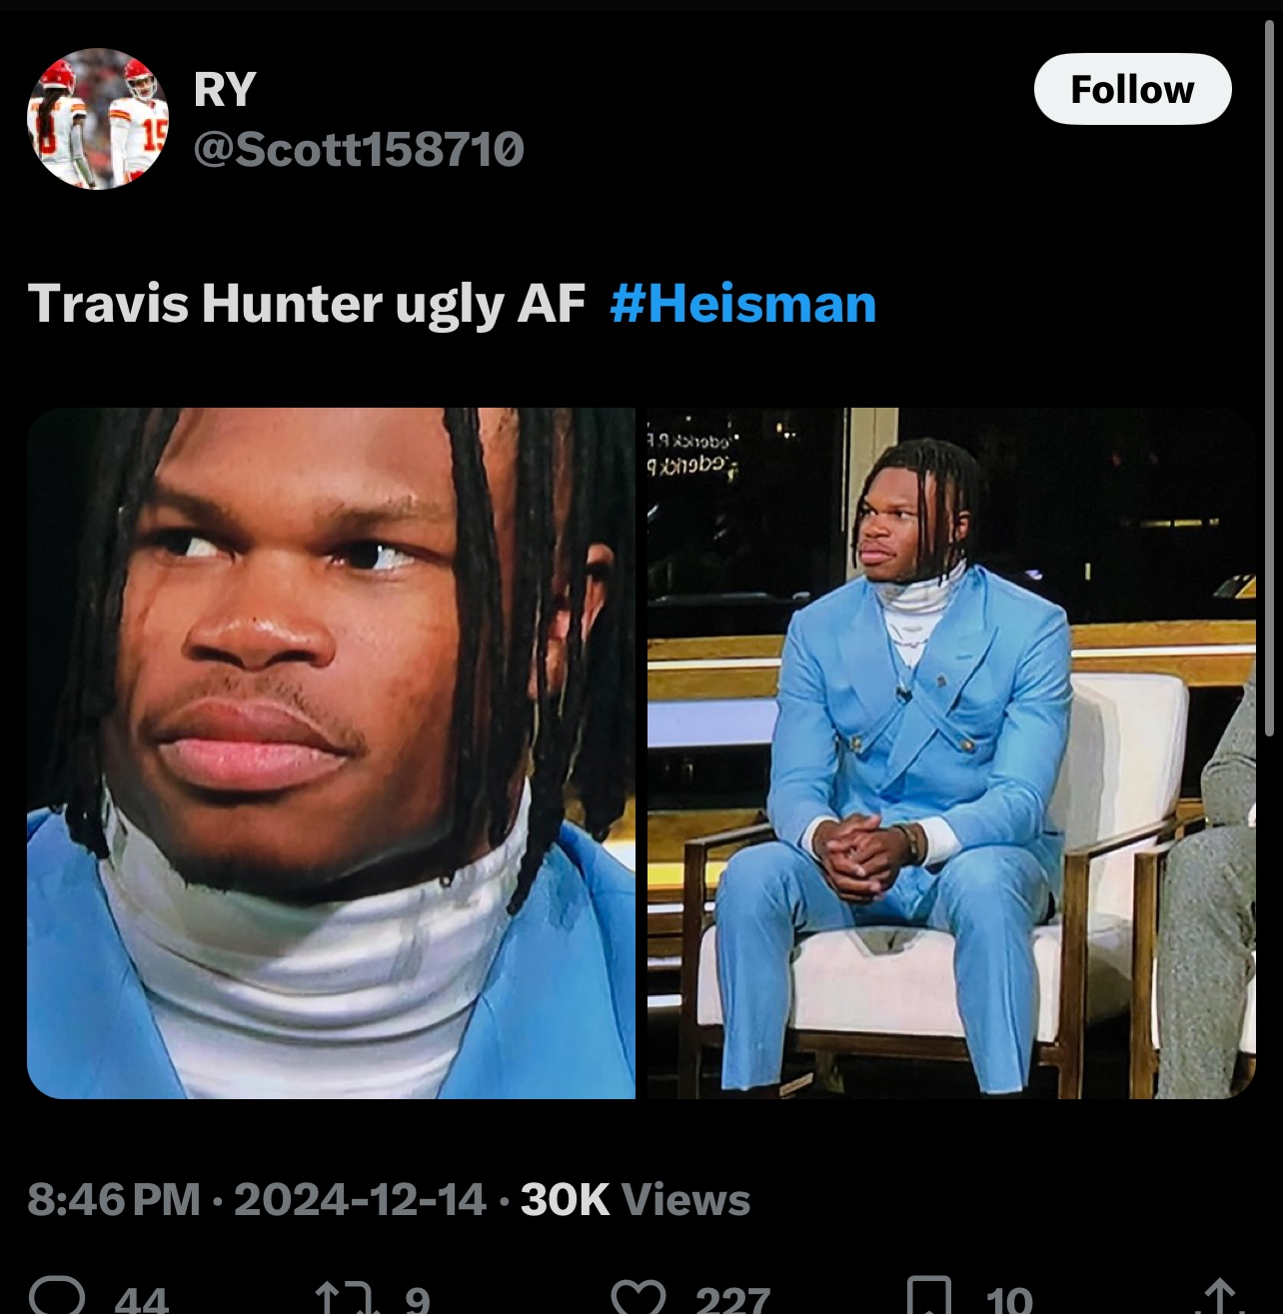1283x1314 pixels.
Task: View the seated blue suit photo
Action: pyautogui.click(x=951, y=752)
